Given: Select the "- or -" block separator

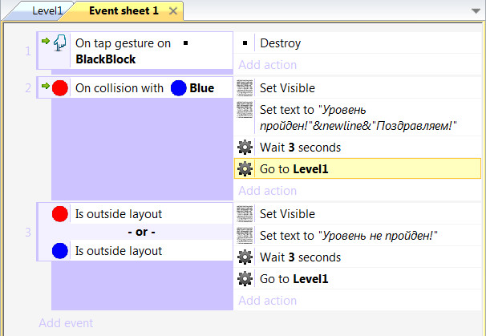Looking at the screenshot, I should pyautogui.click(x=141, y=233).
